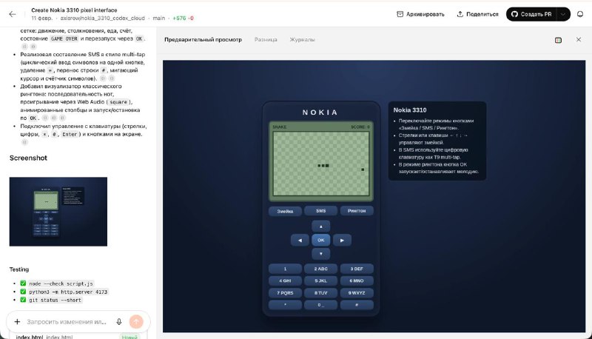
Task: Click the Nokia 3310 info heading
Action: [410, 110]
